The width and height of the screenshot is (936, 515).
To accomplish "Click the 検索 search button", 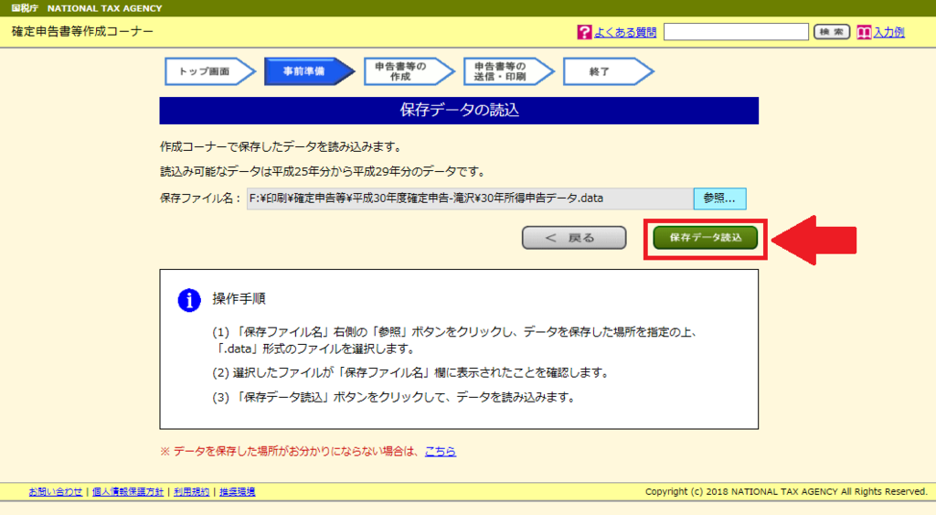I will point(832,32).
